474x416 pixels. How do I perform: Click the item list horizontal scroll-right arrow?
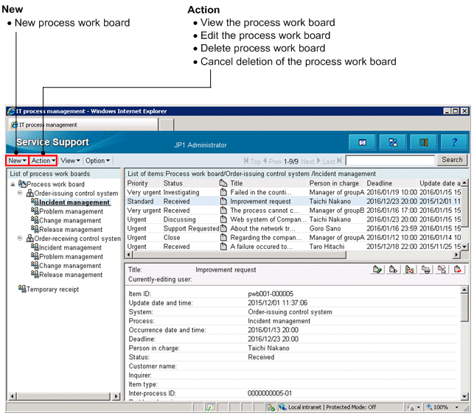[456, 255]
